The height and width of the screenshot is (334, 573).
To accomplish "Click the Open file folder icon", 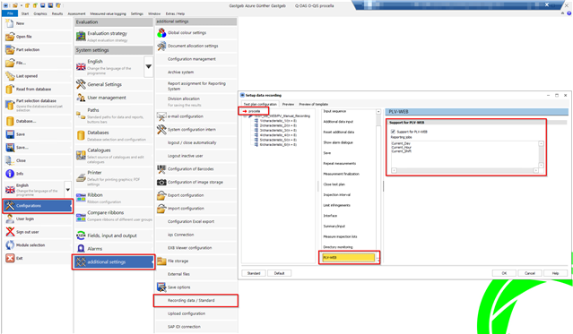I will [x=10, y=37].
